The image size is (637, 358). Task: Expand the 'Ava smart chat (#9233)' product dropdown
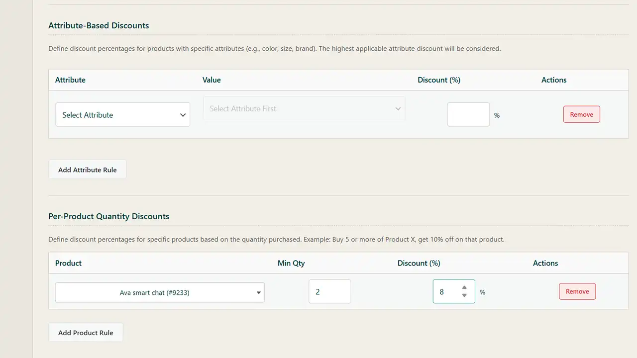click(159, 292)
